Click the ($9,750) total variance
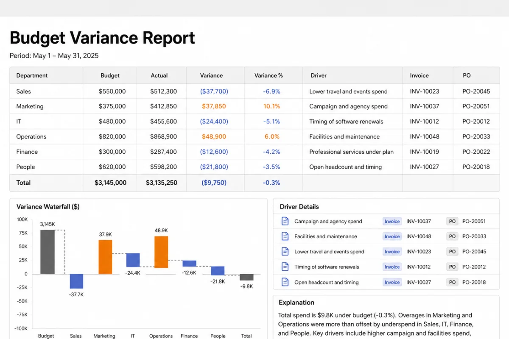This screenshot has height=339, width=509. coord(214,183)
